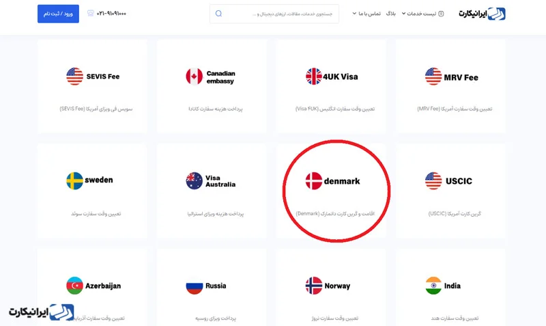Click the Azerbaijan flag icon

point(75,285)
